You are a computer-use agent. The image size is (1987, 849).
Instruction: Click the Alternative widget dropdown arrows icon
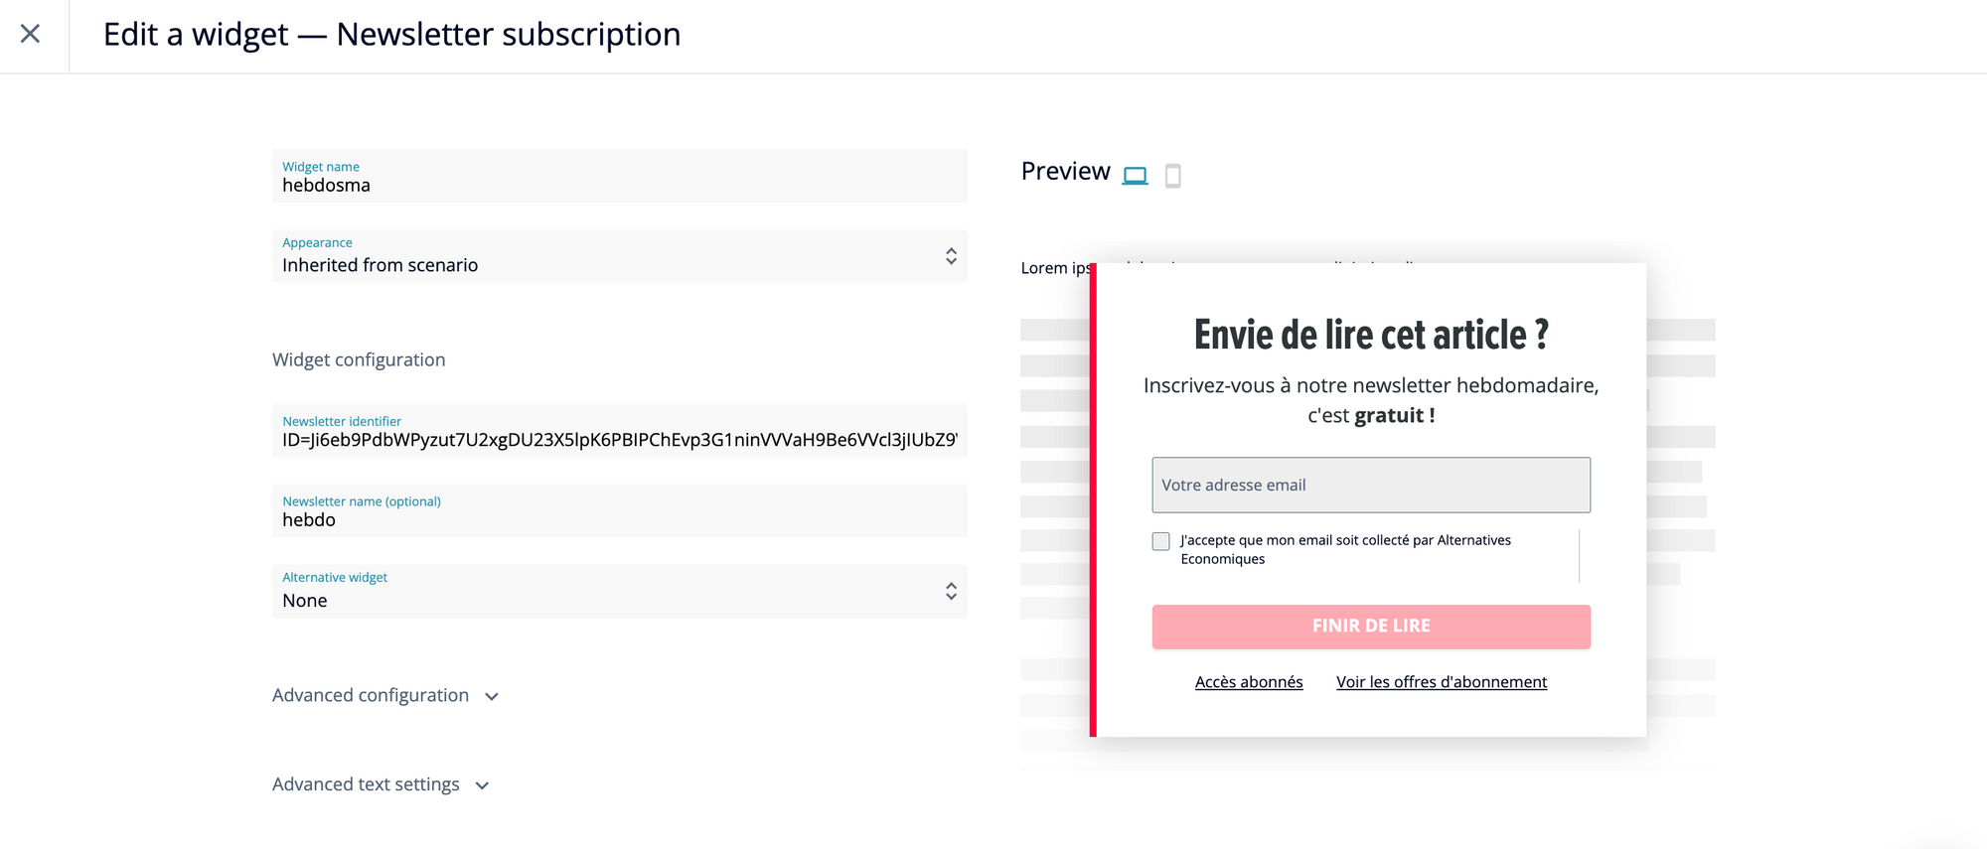coord(951,592)
